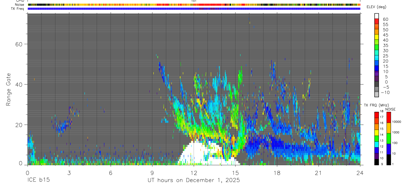405x187 pixels.
Task: Select the black swatch in NOISE legend
Action: pos(388,160)
